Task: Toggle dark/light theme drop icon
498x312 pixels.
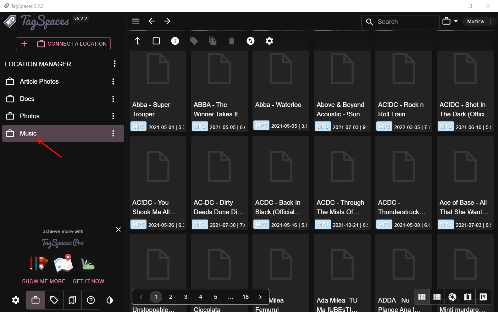Action: tap(110, 300)
